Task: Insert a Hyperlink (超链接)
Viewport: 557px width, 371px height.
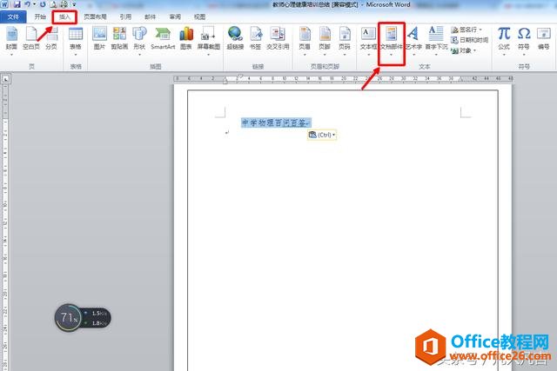Action: click(x=235, y=38)
